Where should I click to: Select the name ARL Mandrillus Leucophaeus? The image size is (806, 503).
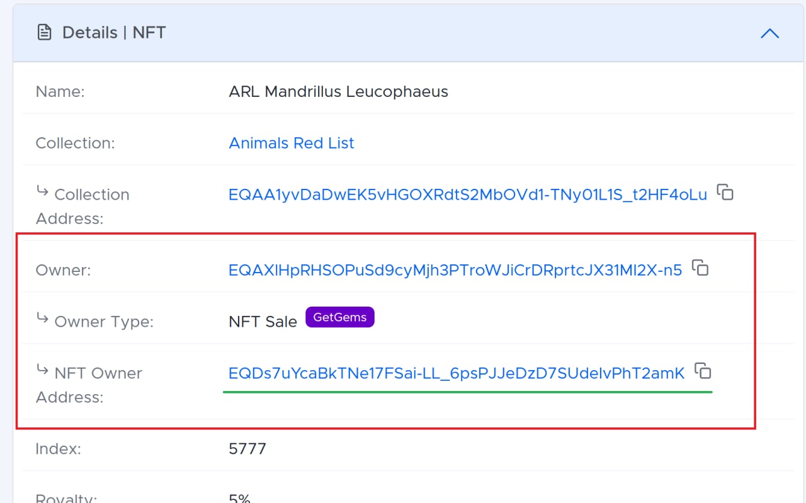[339, 91]
